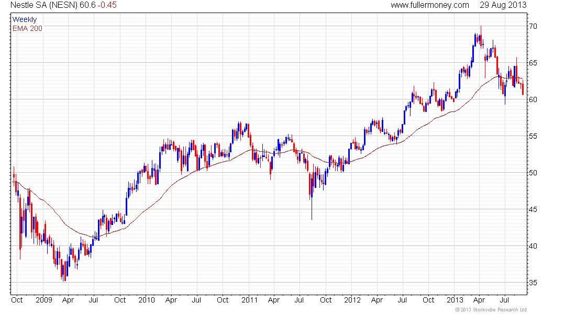The width and height of the screenshot is (576, 314).
Task: Click the "40" price axis label
Action: pyautogui.click(x=533, y=246)
